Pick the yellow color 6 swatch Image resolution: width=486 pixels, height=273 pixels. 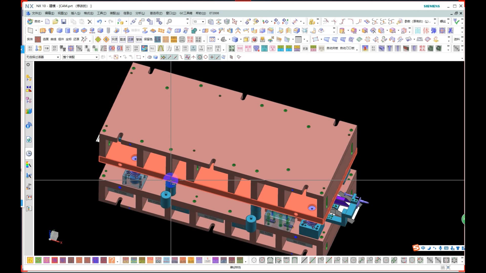click(x=30, y=260)
